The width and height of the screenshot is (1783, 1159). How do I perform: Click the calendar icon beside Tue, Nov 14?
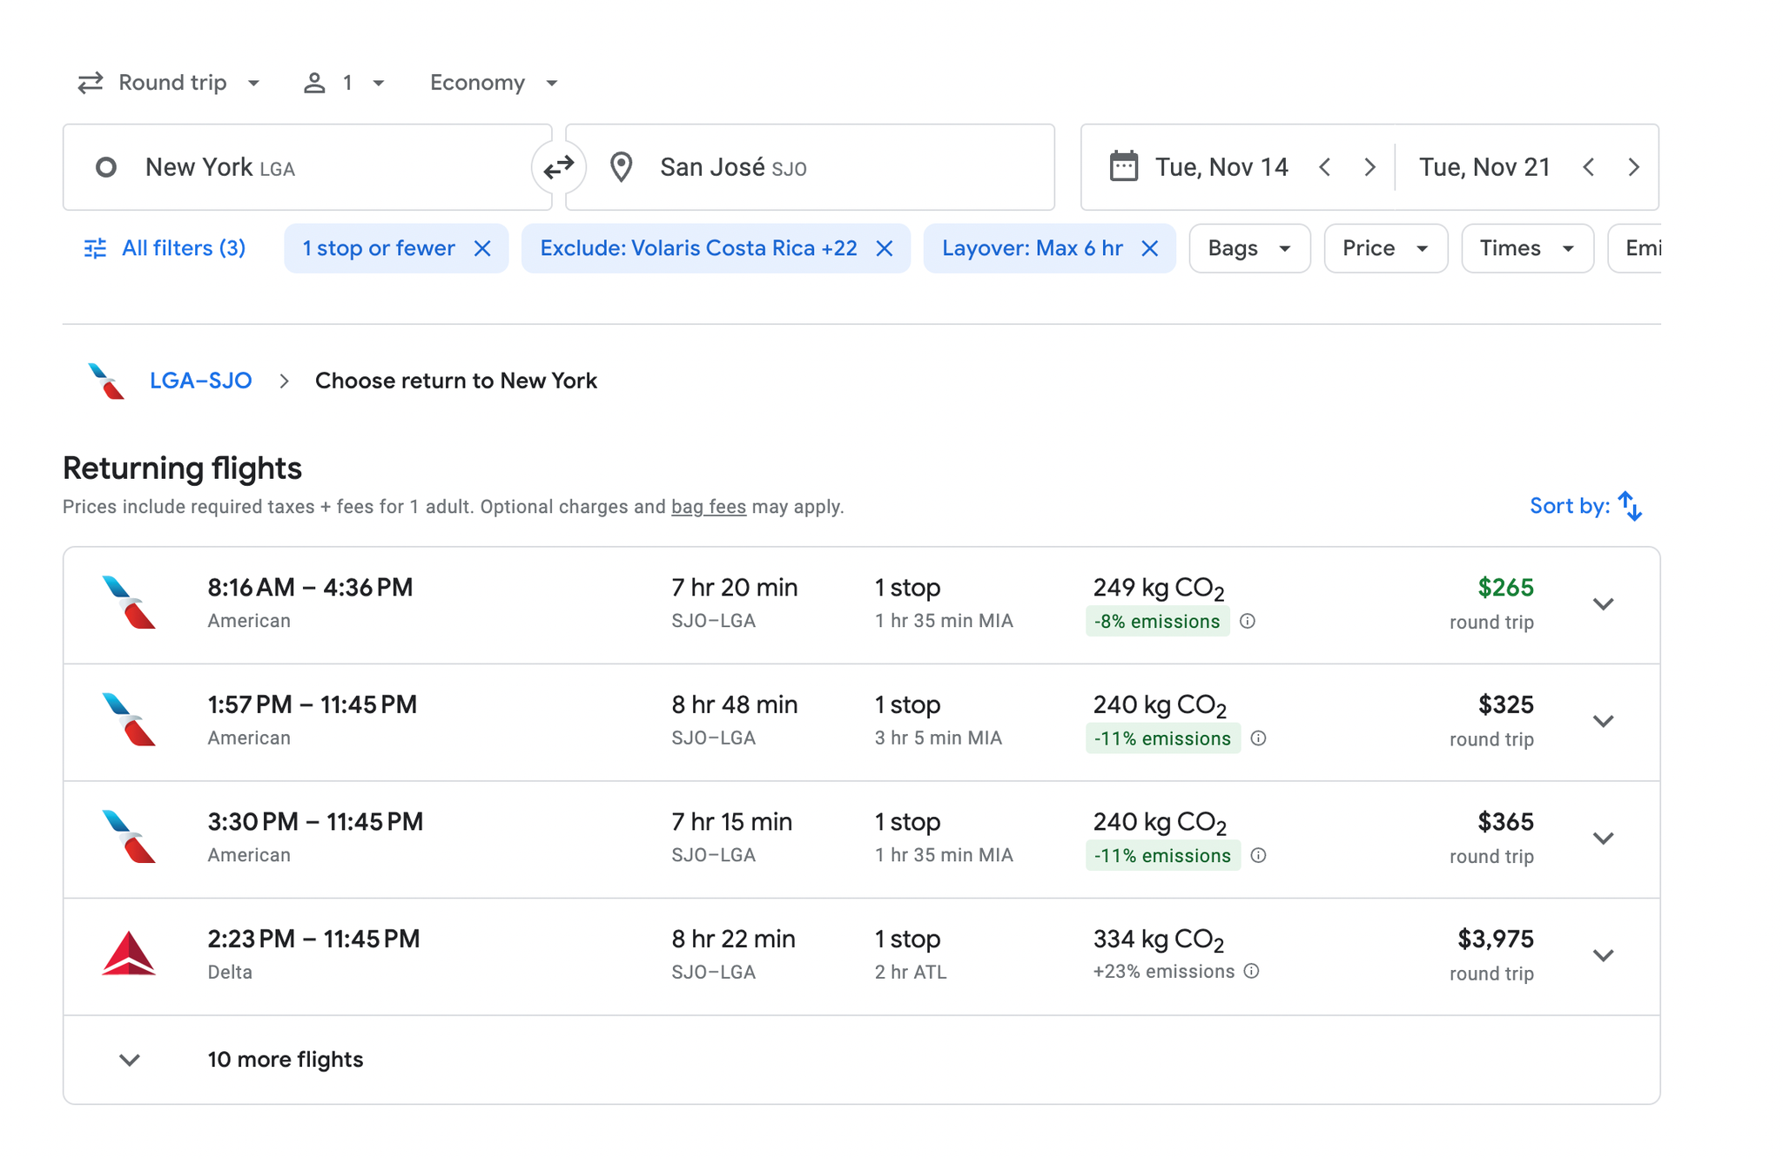pos(1125,166)
